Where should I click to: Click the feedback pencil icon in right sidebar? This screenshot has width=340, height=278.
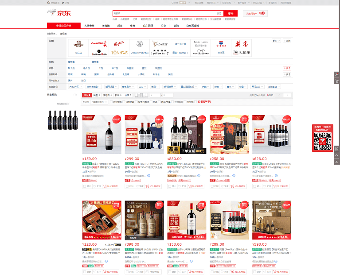click(x=337, y=162)
